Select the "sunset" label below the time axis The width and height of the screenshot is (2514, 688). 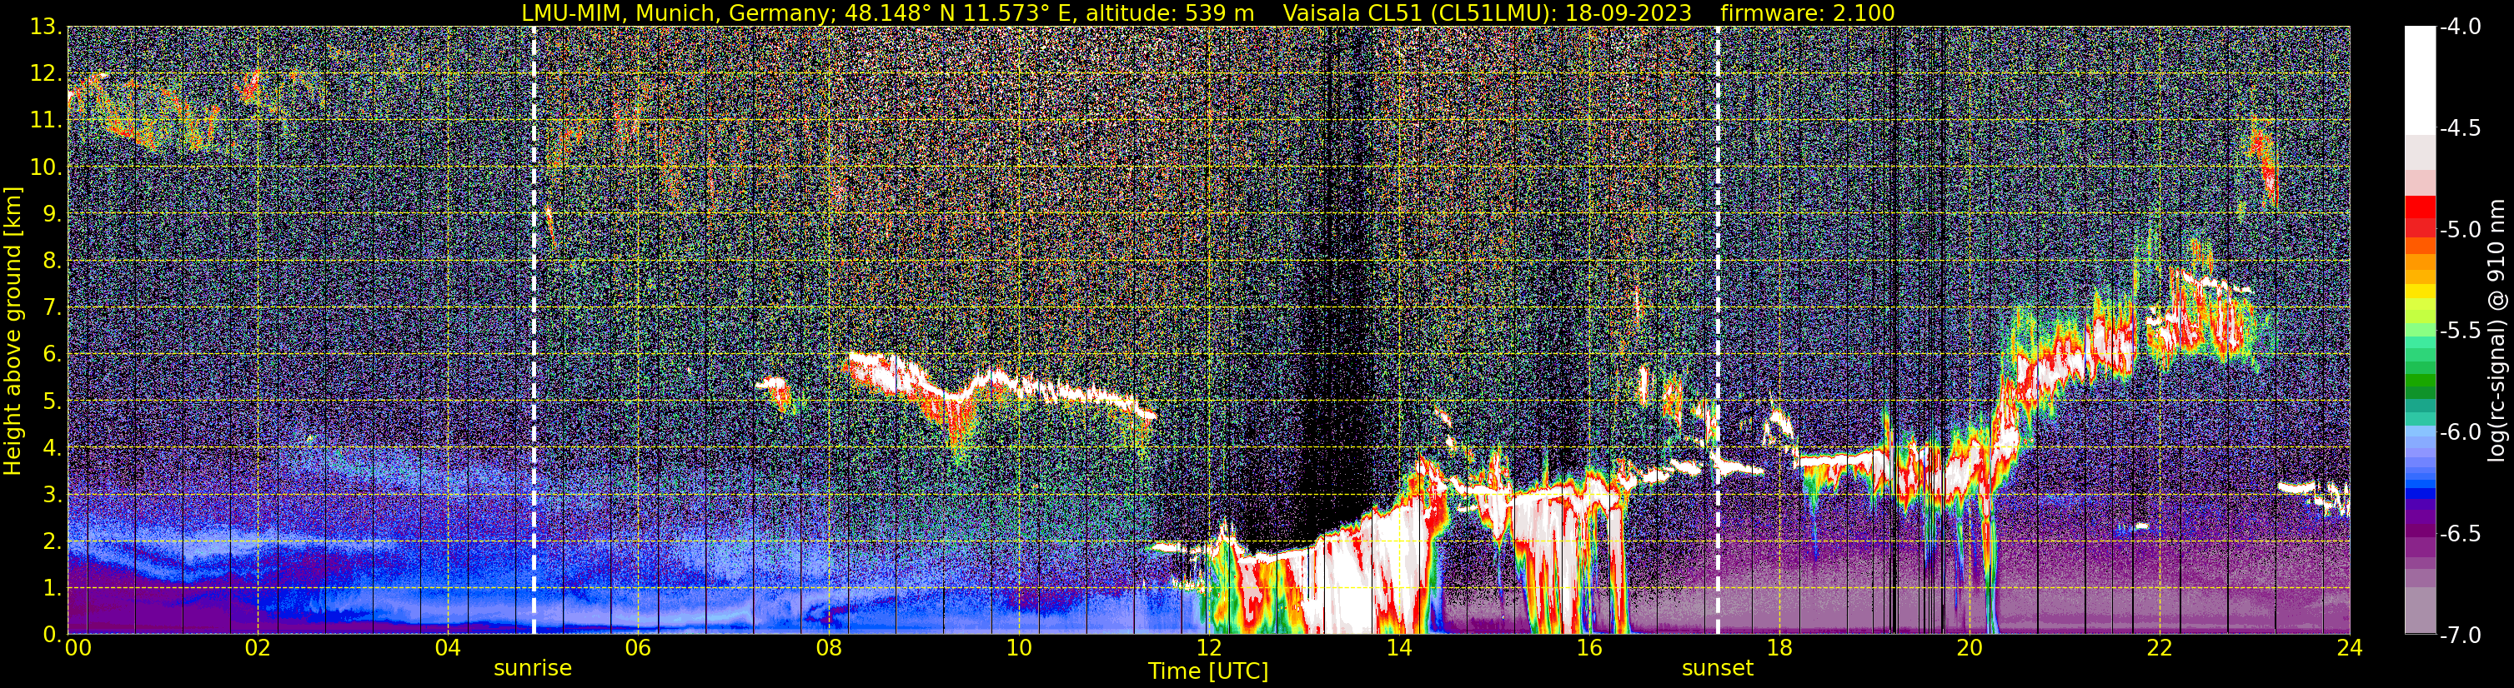coord(1718,669)
